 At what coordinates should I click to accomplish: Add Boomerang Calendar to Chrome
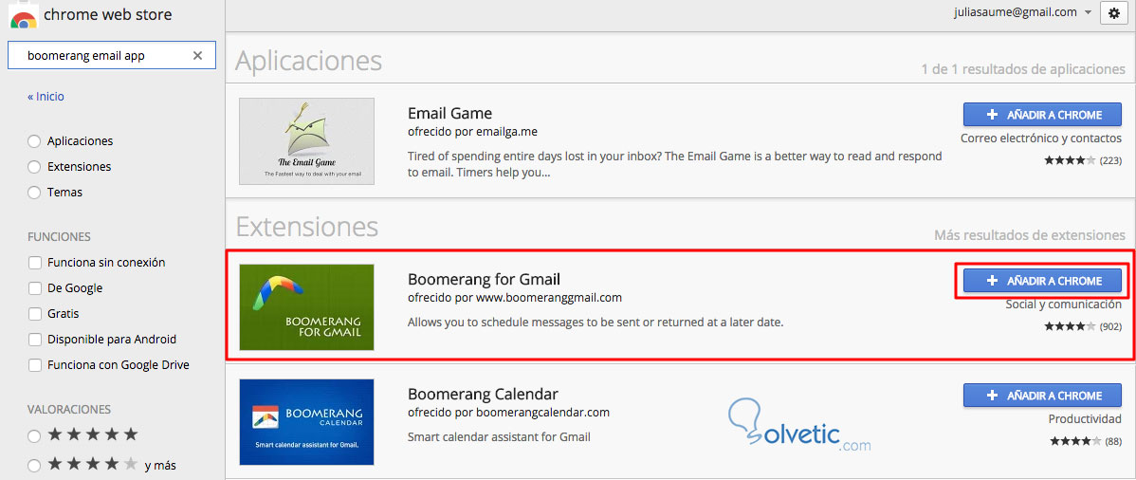tap(1042, 396)
